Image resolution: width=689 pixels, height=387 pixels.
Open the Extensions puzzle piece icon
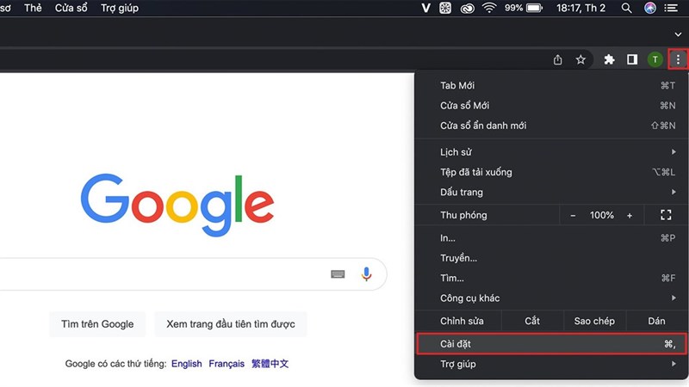609,59
